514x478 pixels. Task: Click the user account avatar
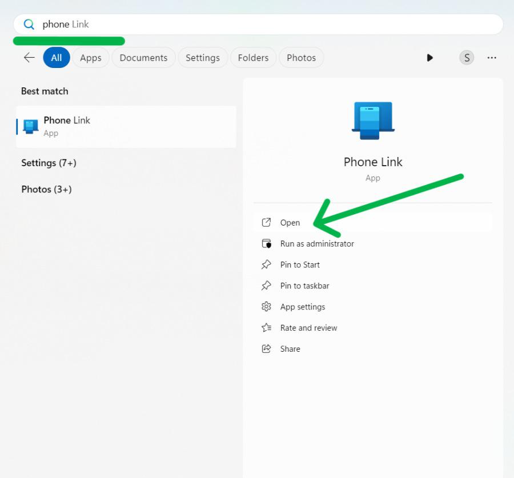[467, 58]
